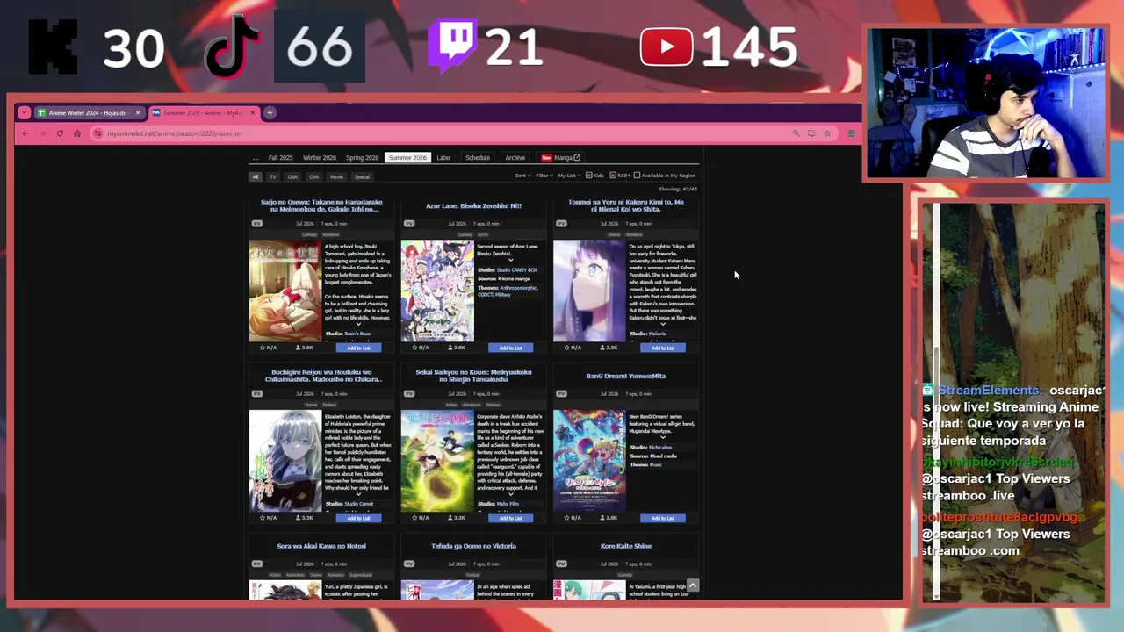Viewport: 1124px width, 632px height.
Task: Open the Winter 2026 season tab
Action: point(320,158)
